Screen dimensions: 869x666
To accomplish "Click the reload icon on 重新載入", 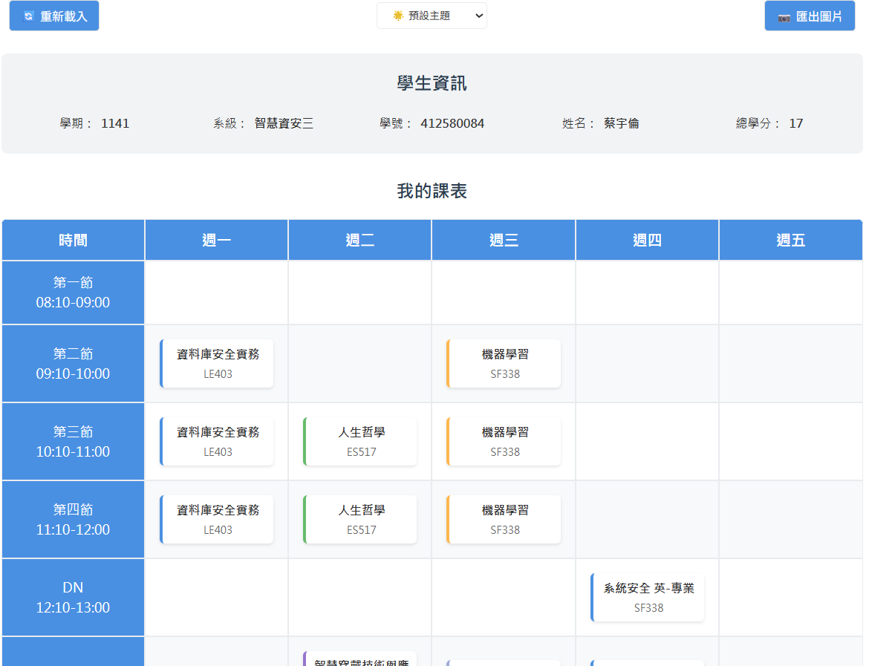I will tap(29, 16).
